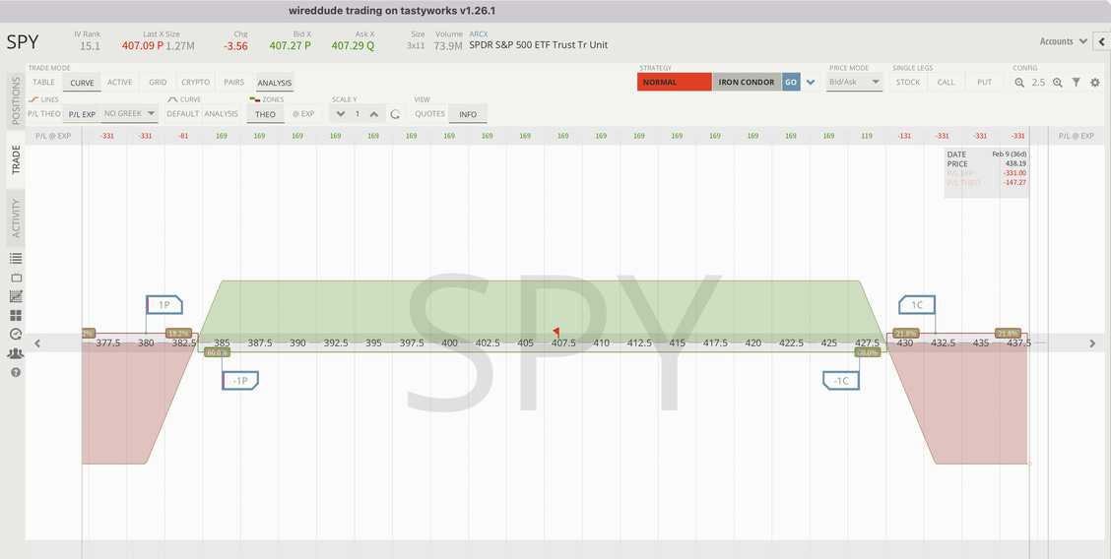Toggle @ EXP zones
This screenshot has height=559, width=1111.
303,114
